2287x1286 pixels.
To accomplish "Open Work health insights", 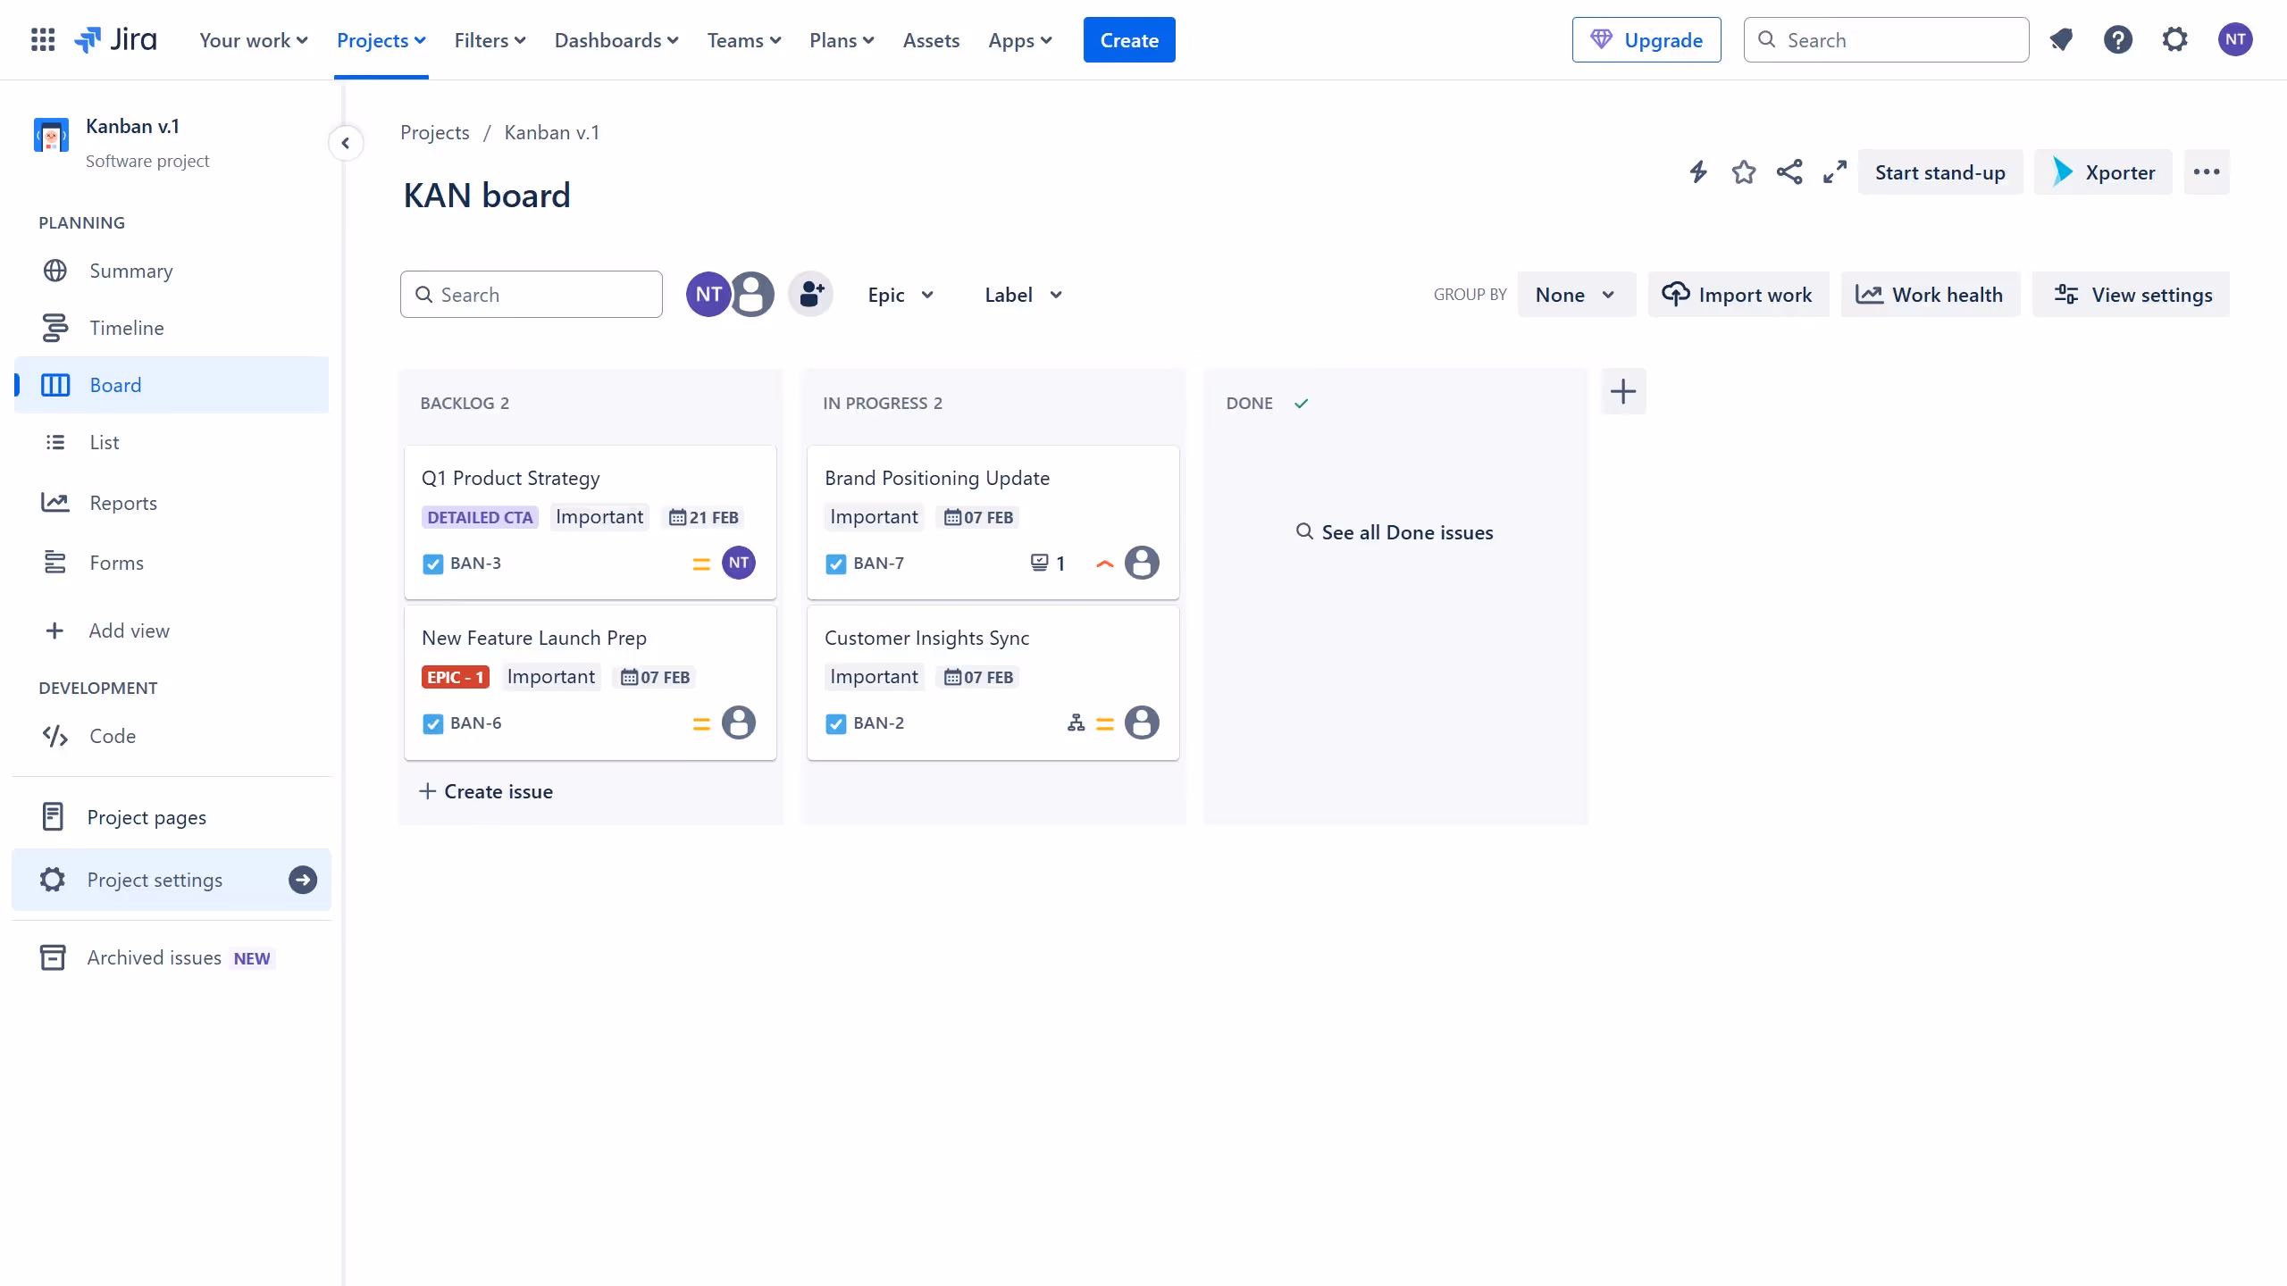I will 1930,294.
